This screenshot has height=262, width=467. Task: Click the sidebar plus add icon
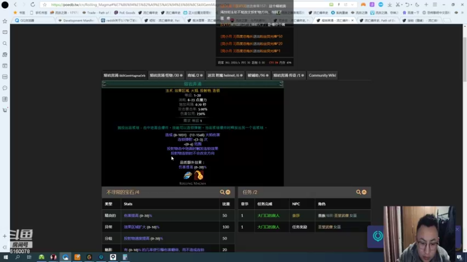(5, 236)
